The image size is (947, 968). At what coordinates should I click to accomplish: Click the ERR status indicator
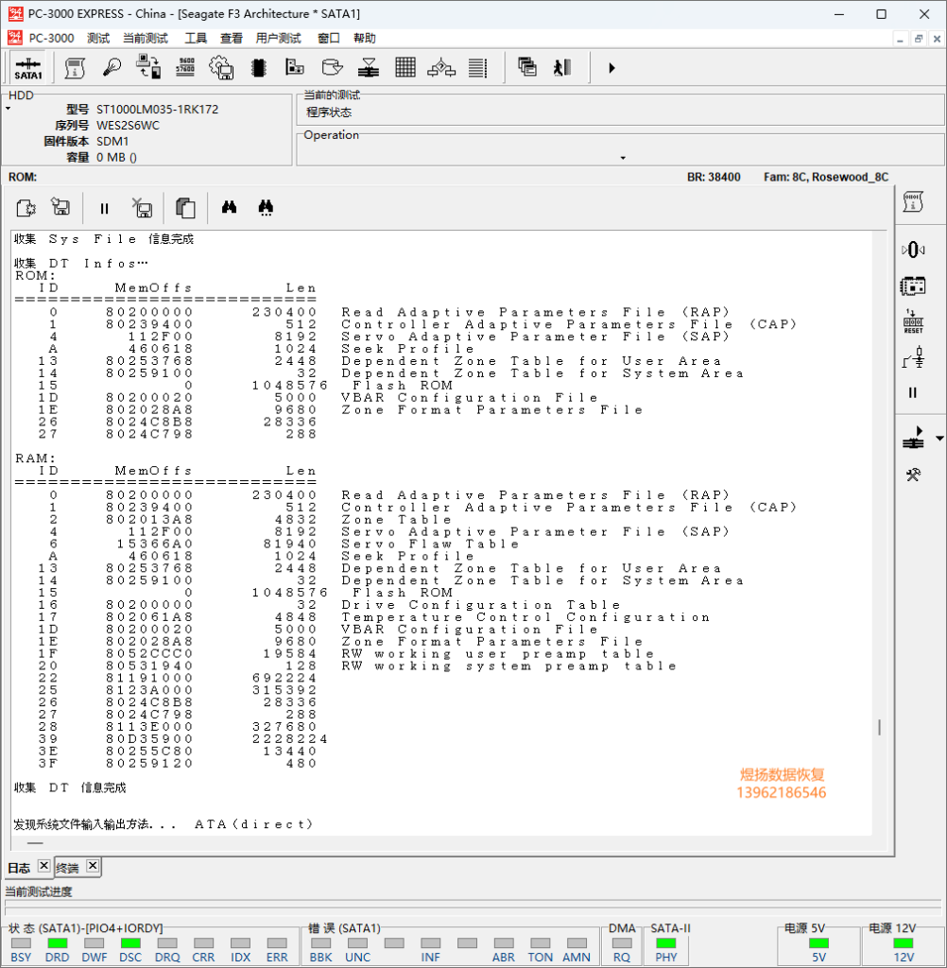point(277,942)
